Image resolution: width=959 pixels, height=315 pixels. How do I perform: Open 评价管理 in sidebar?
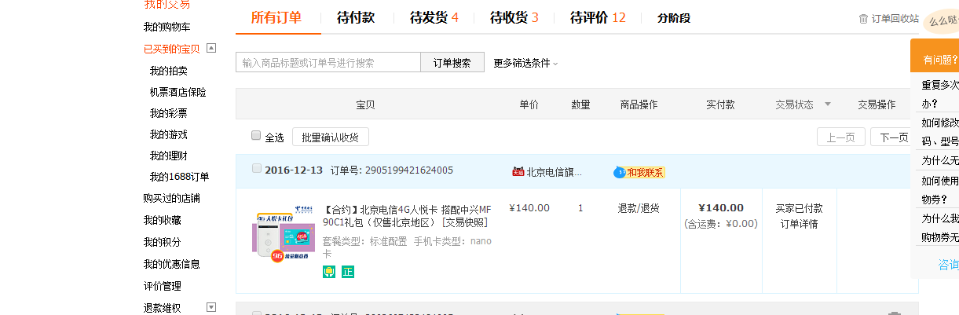tap(162, 286)
